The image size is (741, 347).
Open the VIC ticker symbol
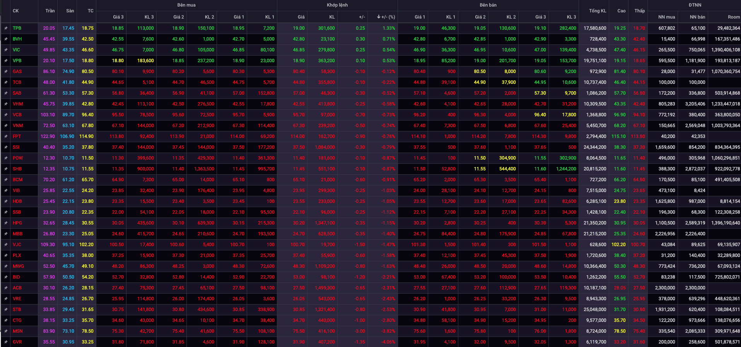pos(16,50)
